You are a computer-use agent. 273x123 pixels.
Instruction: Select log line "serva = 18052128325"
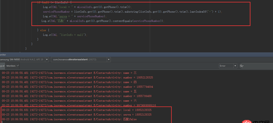[76, 115]
